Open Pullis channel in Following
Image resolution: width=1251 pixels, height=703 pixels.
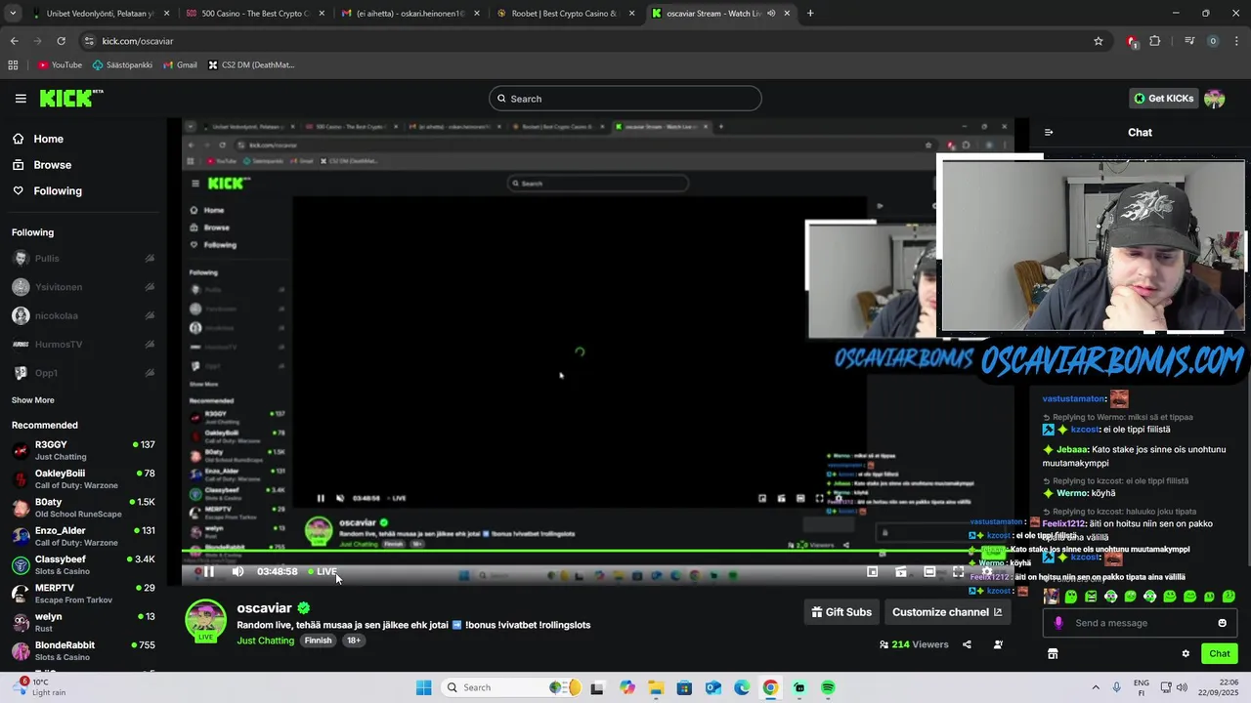(x=83, y=259)
